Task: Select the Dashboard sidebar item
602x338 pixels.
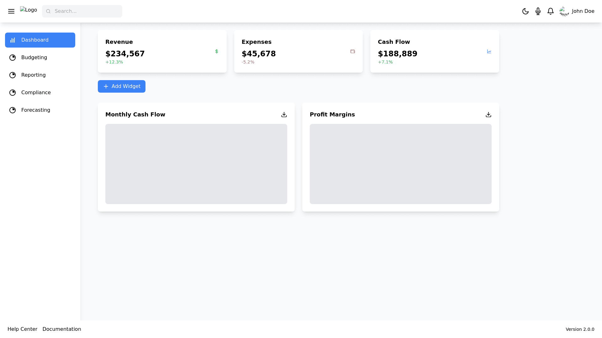Action: pyautogui.click(x=40, y=40)
